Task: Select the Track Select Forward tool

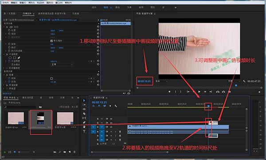Action: [84, 105]
